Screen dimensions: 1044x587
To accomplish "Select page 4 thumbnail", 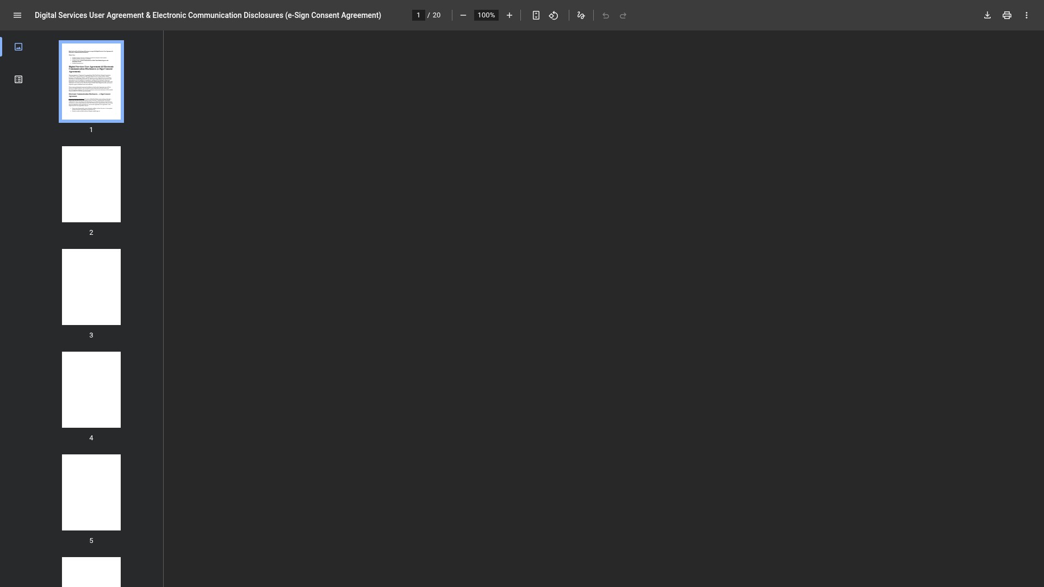I will [91, 390].
